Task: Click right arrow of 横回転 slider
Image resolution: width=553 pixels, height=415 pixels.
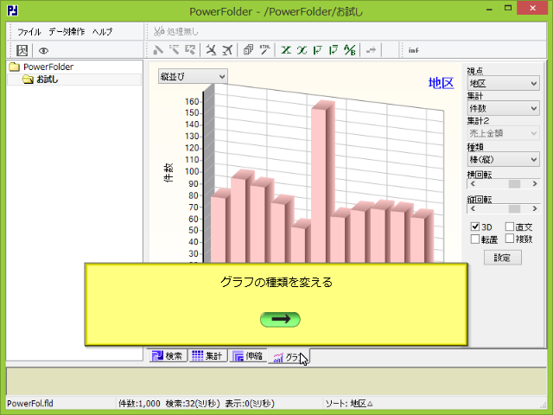Action: (x=535, y=184)
